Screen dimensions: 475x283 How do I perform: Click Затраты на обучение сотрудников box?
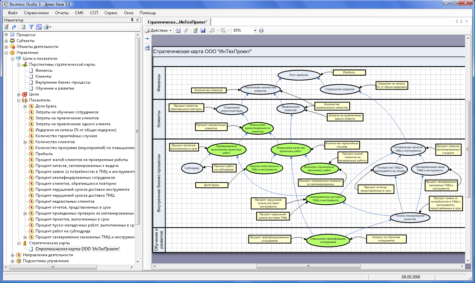tap(386, 239)
